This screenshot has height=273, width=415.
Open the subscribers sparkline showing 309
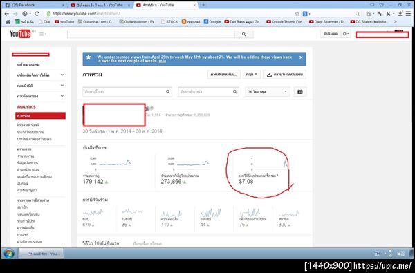289,218
